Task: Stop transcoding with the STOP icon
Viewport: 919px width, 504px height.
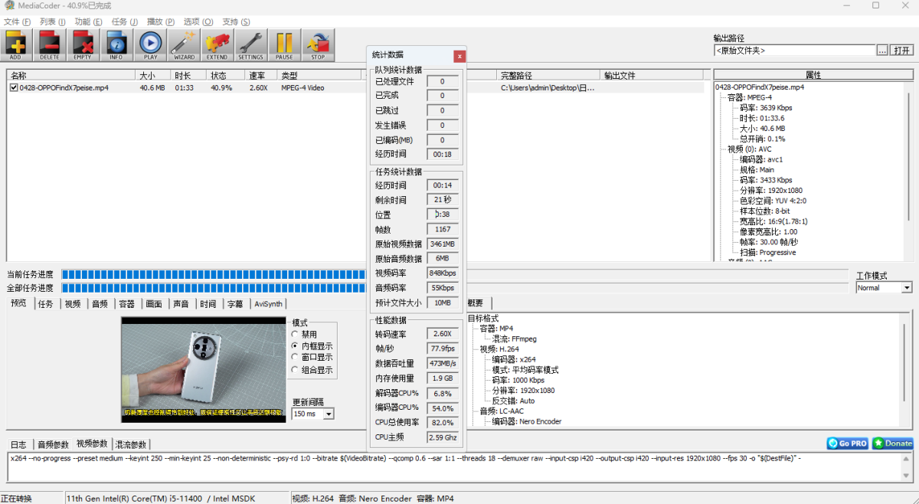Action: [318, 44]
